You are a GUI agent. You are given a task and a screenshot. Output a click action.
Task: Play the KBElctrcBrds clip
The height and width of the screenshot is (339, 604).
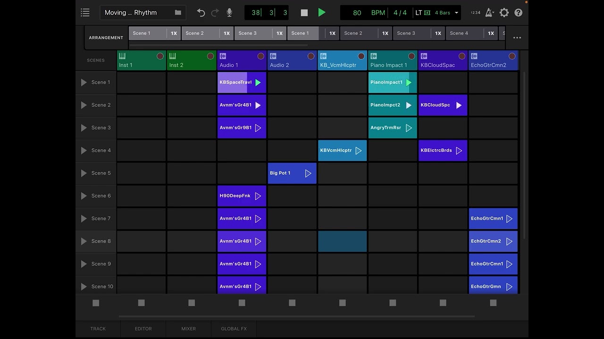click(x=459, y=151)
